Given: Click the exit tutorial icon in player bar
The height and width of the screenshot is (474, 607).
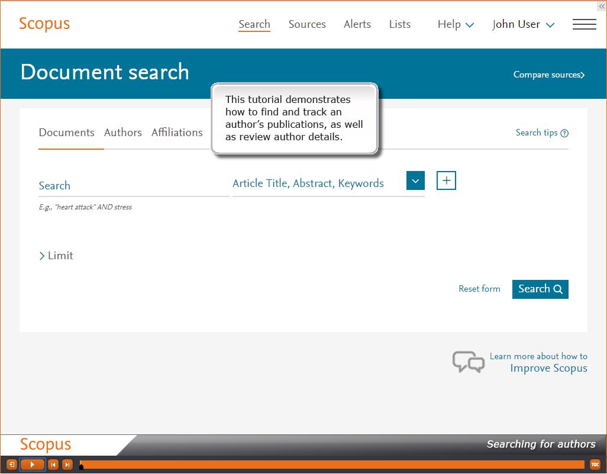Looking at the screenshot, I should (12, 465).
